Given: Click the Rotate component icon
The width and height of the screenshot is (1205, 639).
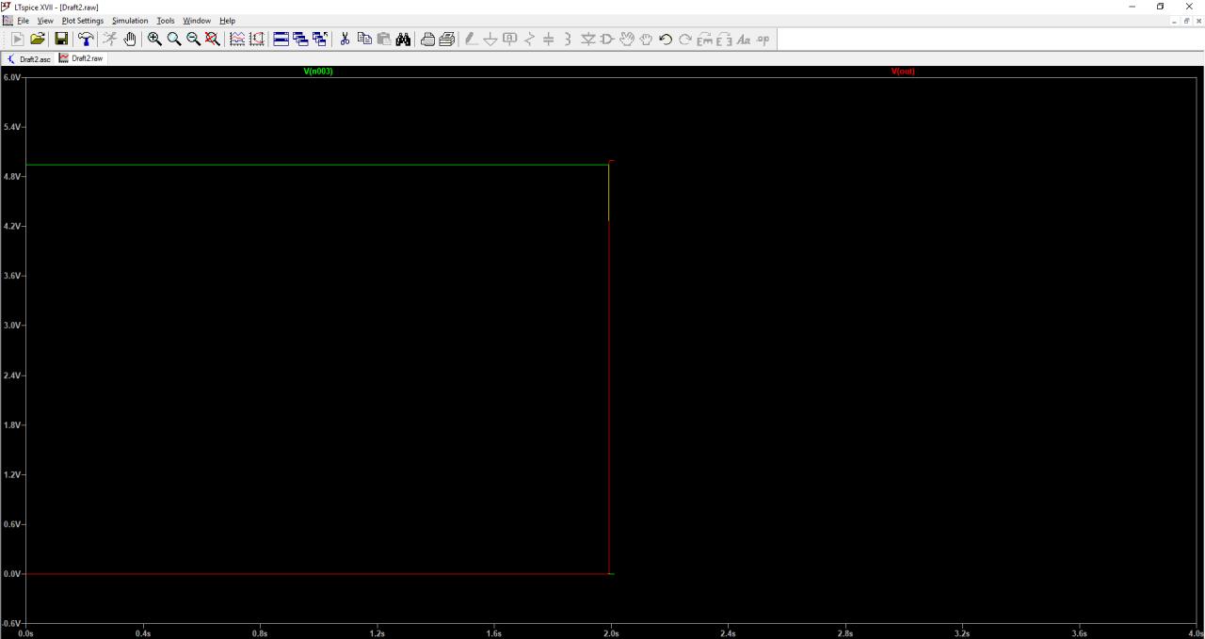Looking at the screenshot, I should tap(704, 39).
